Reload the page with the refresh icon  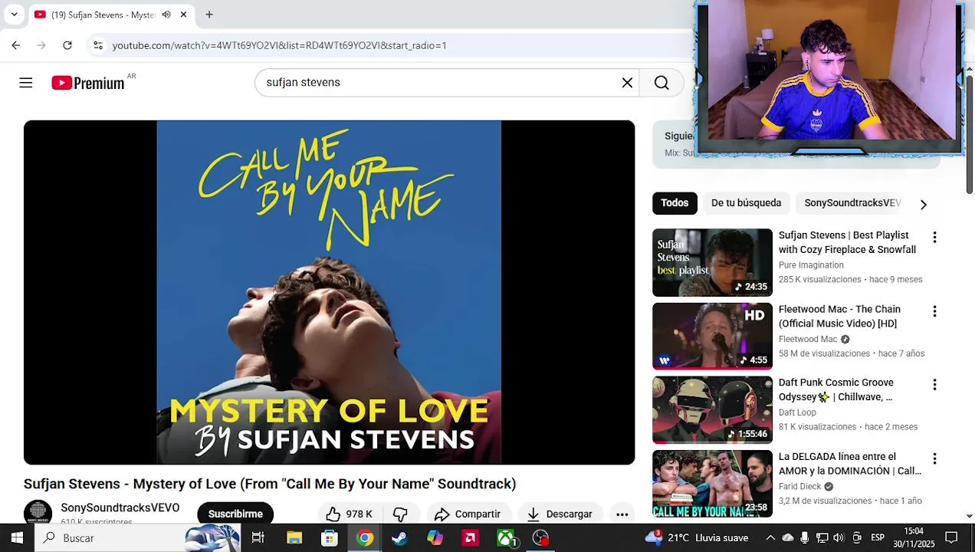tap(67, 45)
